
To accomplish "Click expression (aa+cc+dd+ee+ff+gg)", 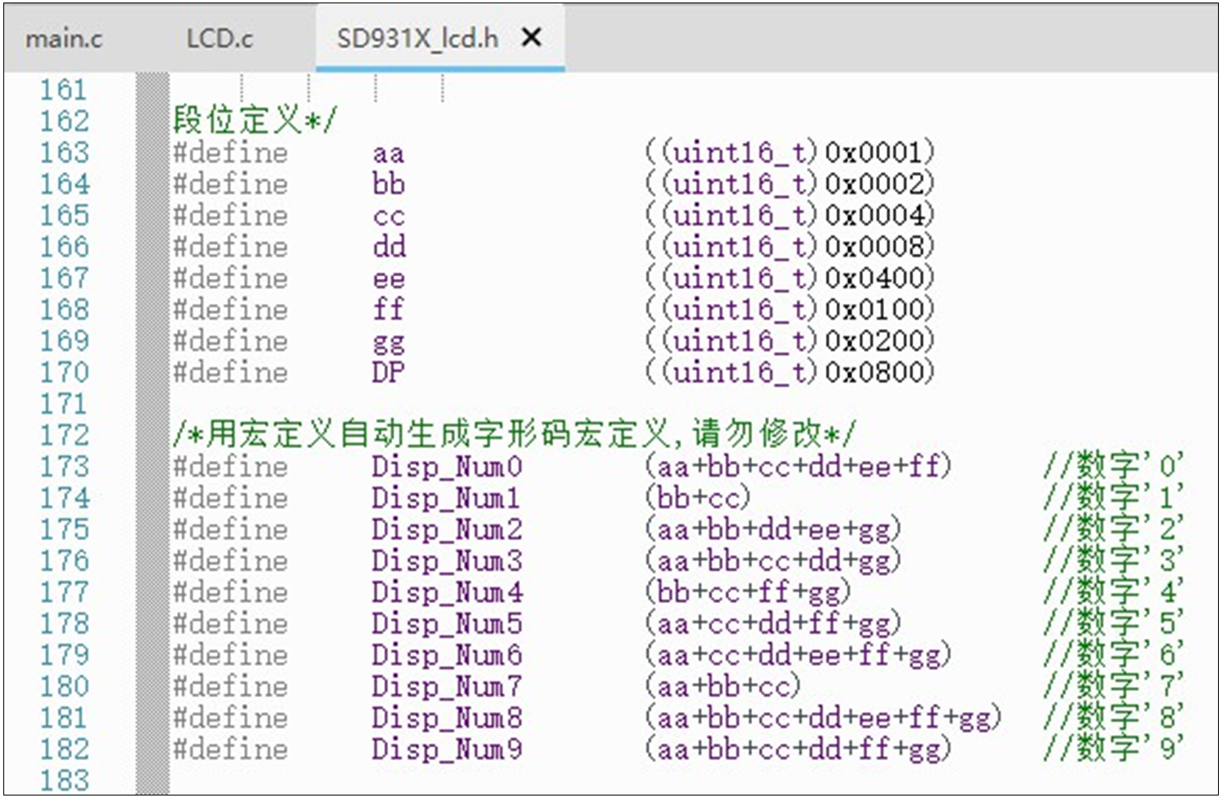I will click(x=798, y=654).
